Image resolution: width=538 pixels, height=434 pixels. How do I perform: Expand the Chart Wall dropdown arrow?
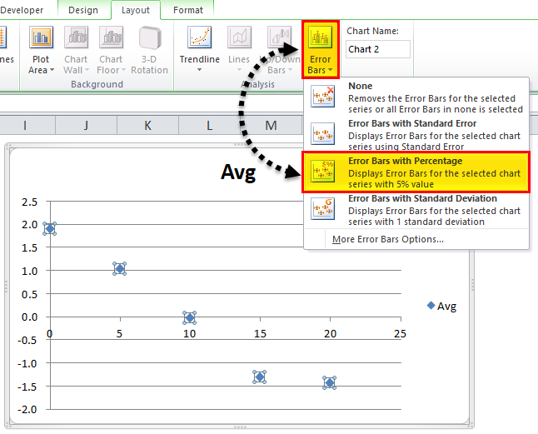pos(87,70)
